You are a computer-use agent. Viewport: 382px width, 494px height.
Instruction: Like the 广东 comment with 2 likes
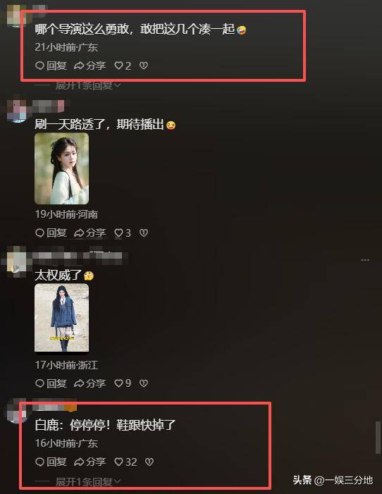click(123, 66)
